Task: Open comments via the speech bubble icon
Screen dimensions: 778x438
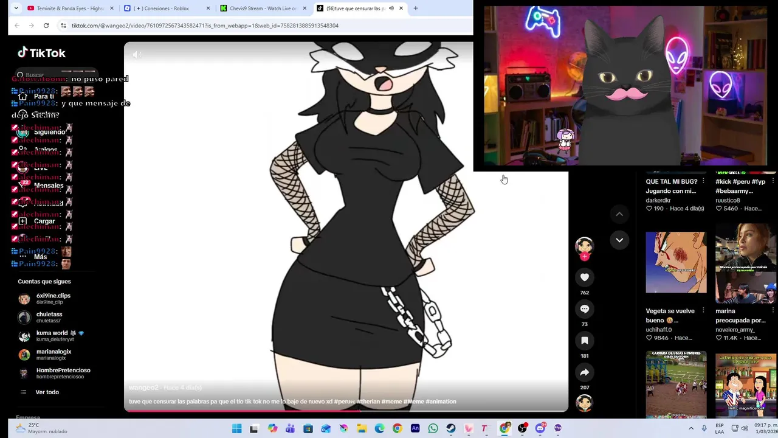Action: pyautogui.click(x=584, y=309)
